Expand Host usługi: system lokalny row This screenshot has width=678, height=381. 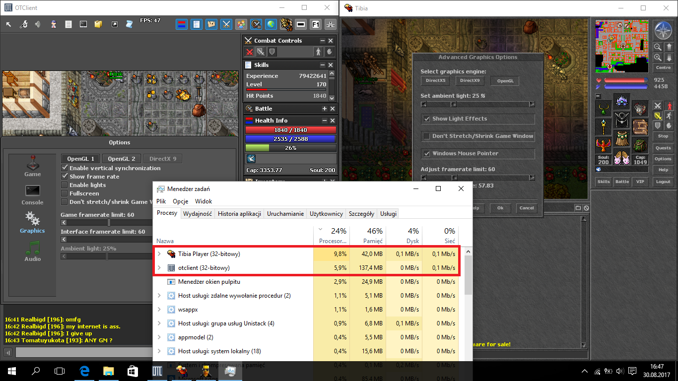159,351
